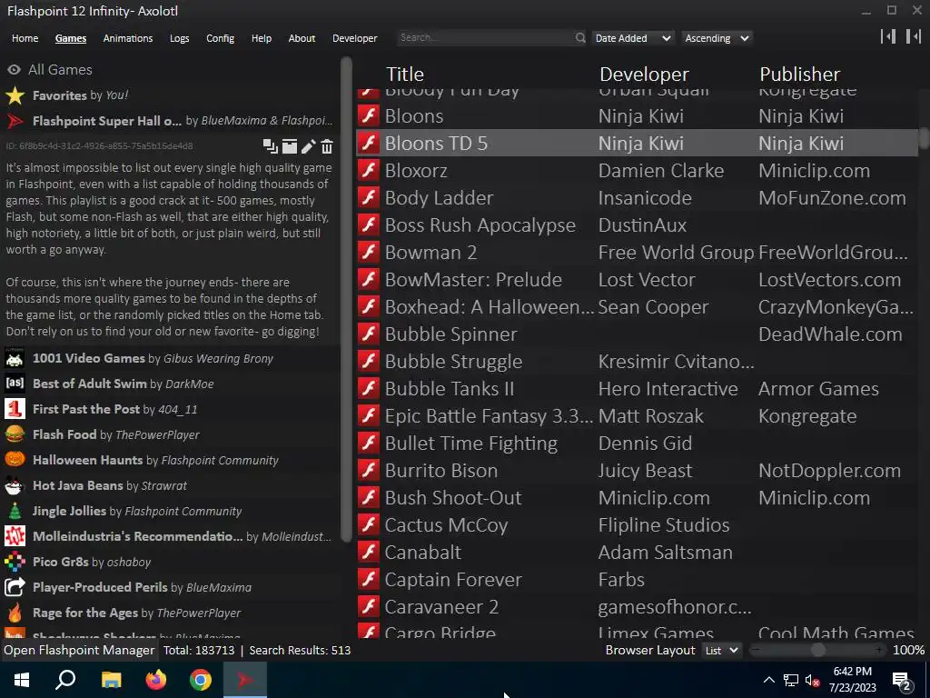This screenshot has width=930, height=698.
Task: Launch Chrome from the taskbar
Action: pyautogui.click(x=201, y=680)
